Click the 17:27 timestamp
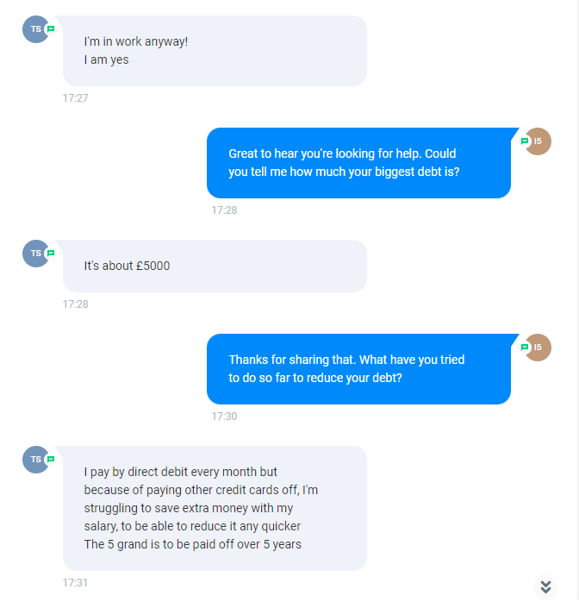The width and height of the screenshot is (579, 608). (x=76, y=98)
